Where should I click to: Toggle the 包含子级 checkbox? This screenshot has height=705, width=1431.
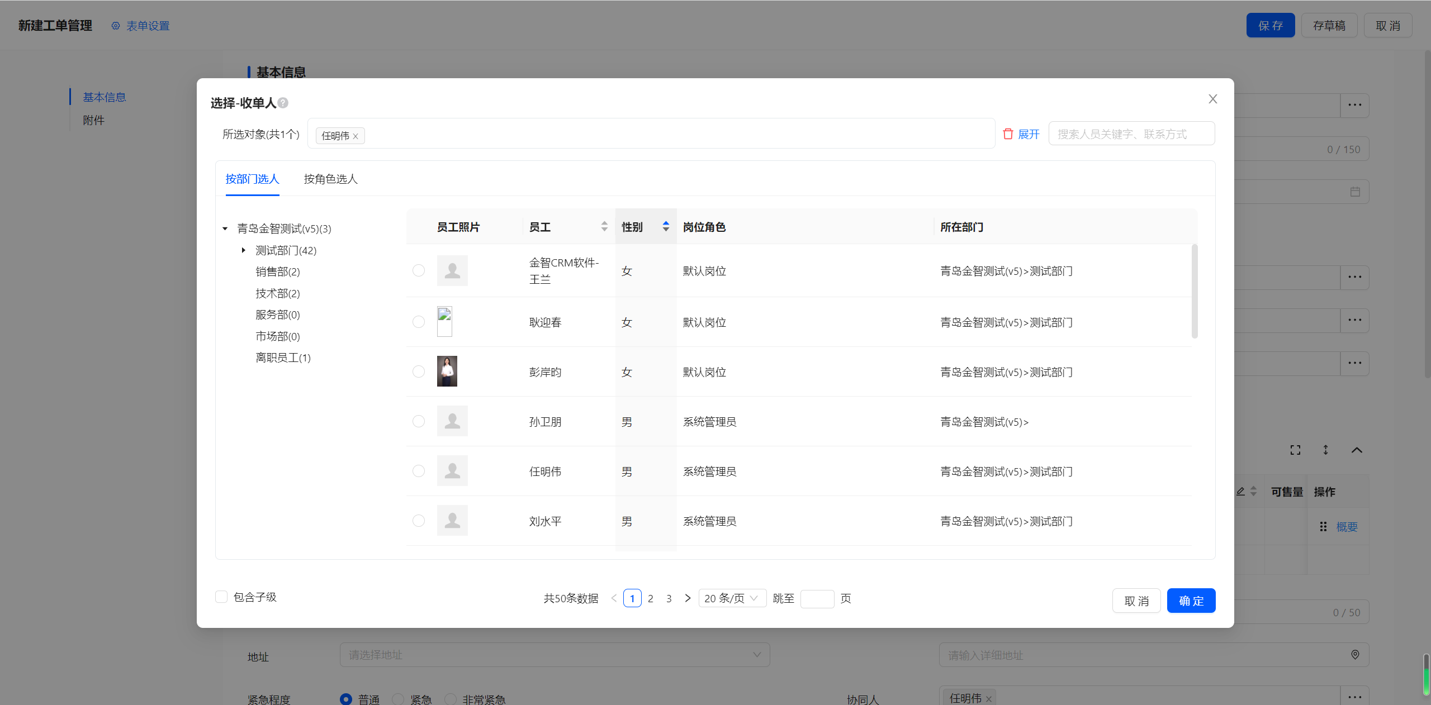[221, 597]
